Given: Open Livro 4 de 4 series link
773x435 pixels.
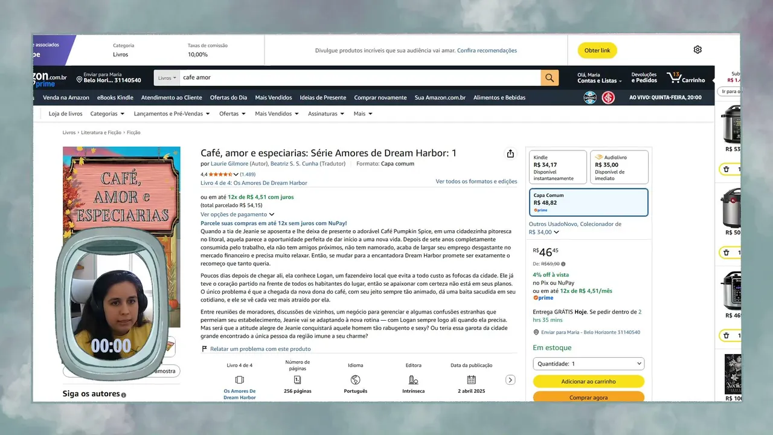Looking at the screenshot, I should pyautogui.click(x=254, y=183).
